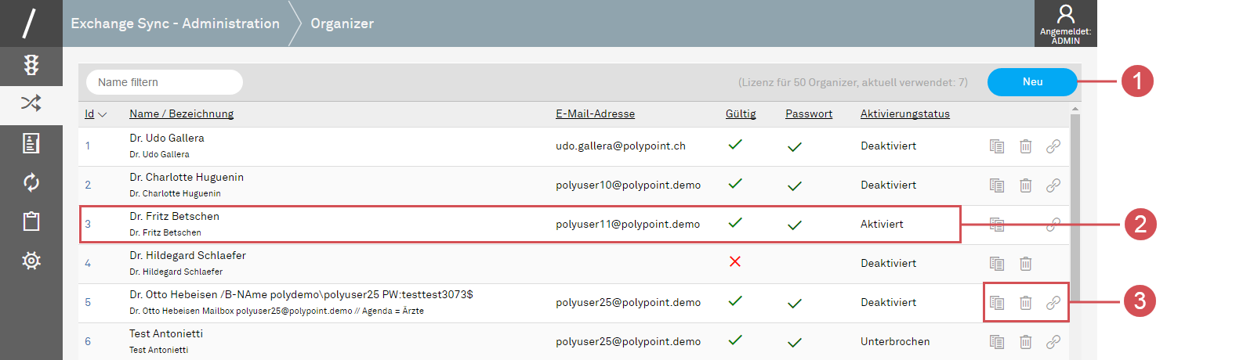Screen dimensions: 1254x360
Task: Sort by Aktivierungsstatus column header
Action: (x=905, y=113)
